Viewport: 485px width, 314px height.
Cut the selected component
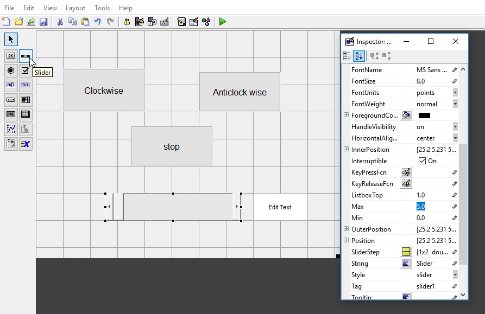(x=60, y=22)
